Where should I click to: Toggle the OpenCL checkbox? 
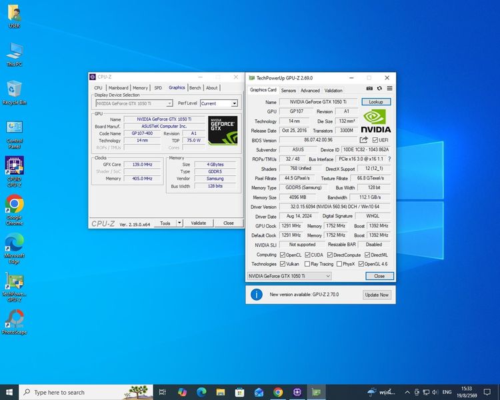283,255
